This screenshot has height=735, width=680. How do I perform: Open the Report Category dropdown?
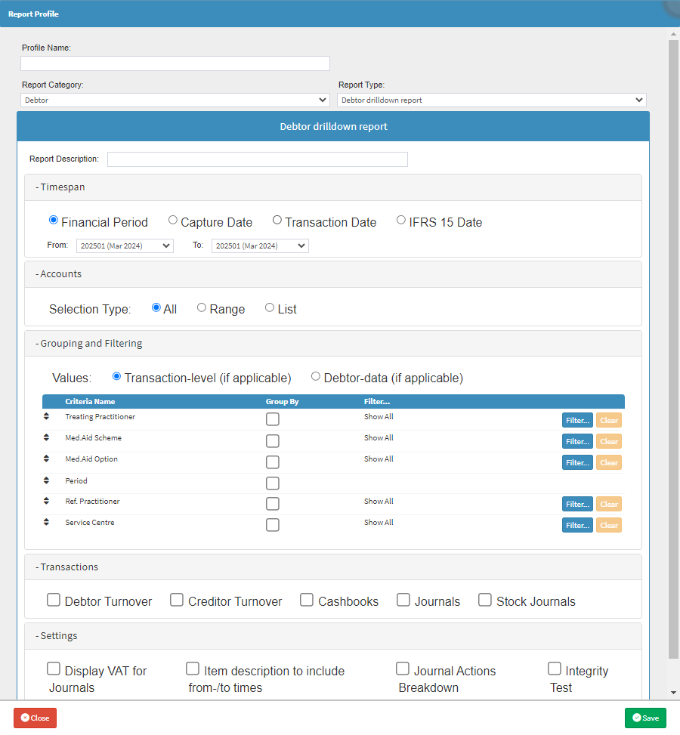coord(175,100)
